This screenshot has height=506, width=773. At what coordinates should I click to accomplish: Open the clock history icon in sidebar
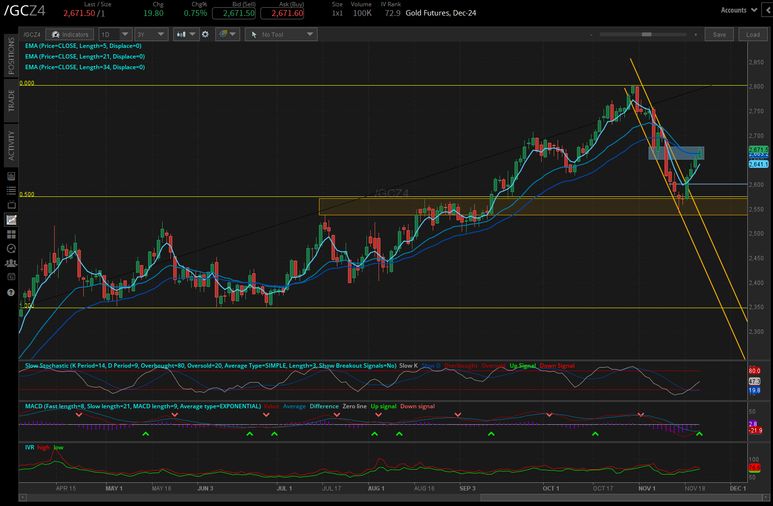point(11,249)
